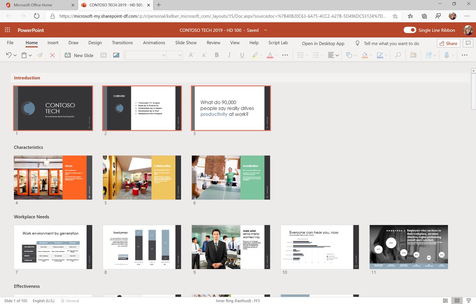Image resolution: width=476 pixels, height=304 pixels.
Task: Click the Share button
Action: point(448,43)
